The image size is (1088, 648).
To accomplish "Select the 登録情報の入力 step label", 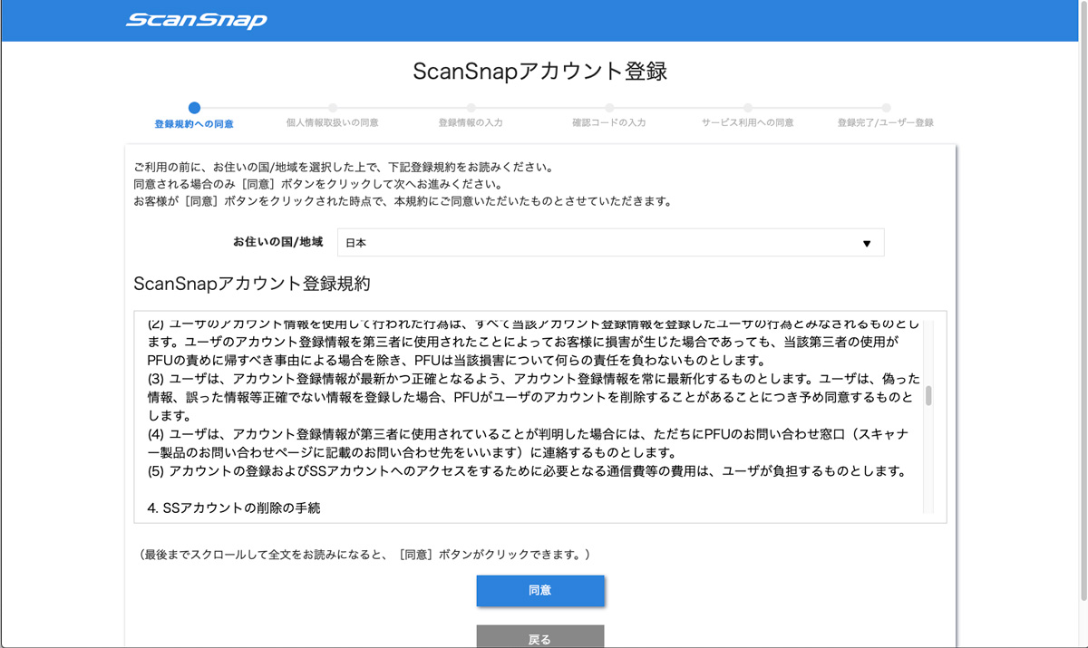I will [x=471, y=122].
